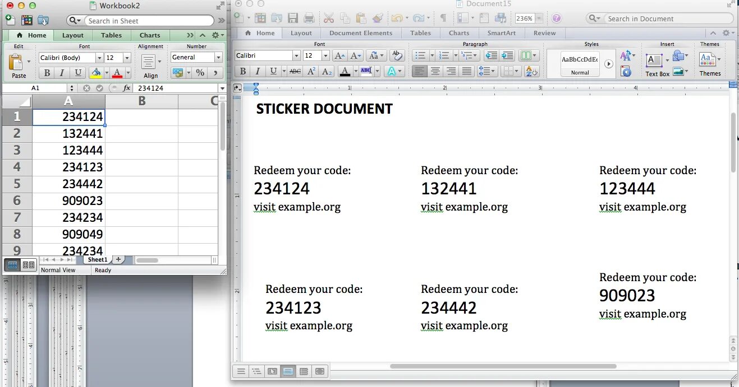Image resolution: width=739 pixels, height=387 pixels.
Task: Select the Normal style in Word
Action: [x=580, y=64]
